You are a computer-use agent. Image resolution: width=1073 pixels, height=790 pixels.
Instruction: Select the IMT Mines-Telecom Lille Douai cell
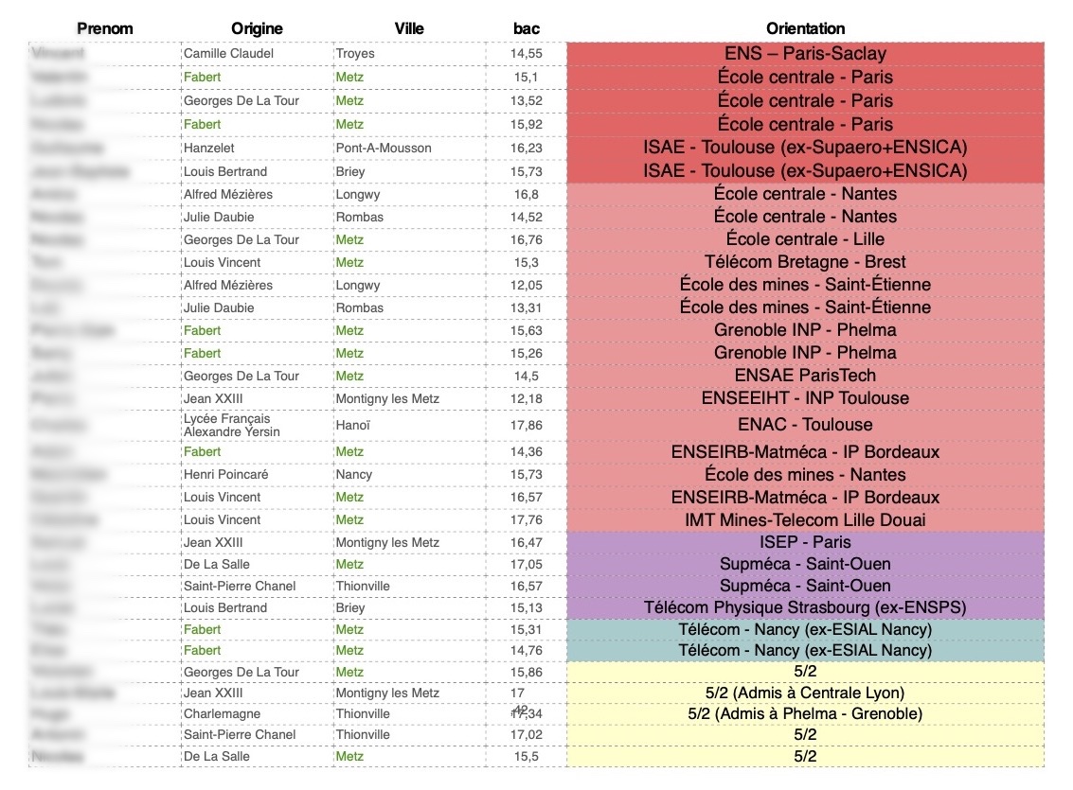805,520
